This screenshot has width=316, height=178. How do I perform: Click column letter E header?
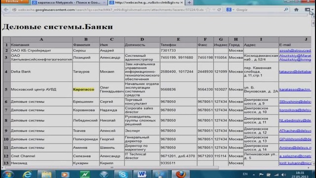point(178,40)
